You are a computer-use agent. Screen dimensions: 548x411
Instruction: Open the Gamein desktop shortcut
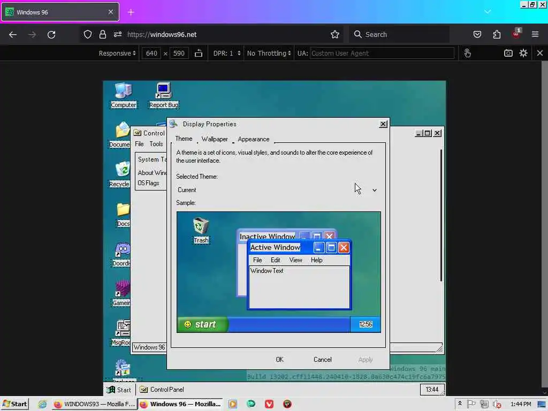pos(121,293)
